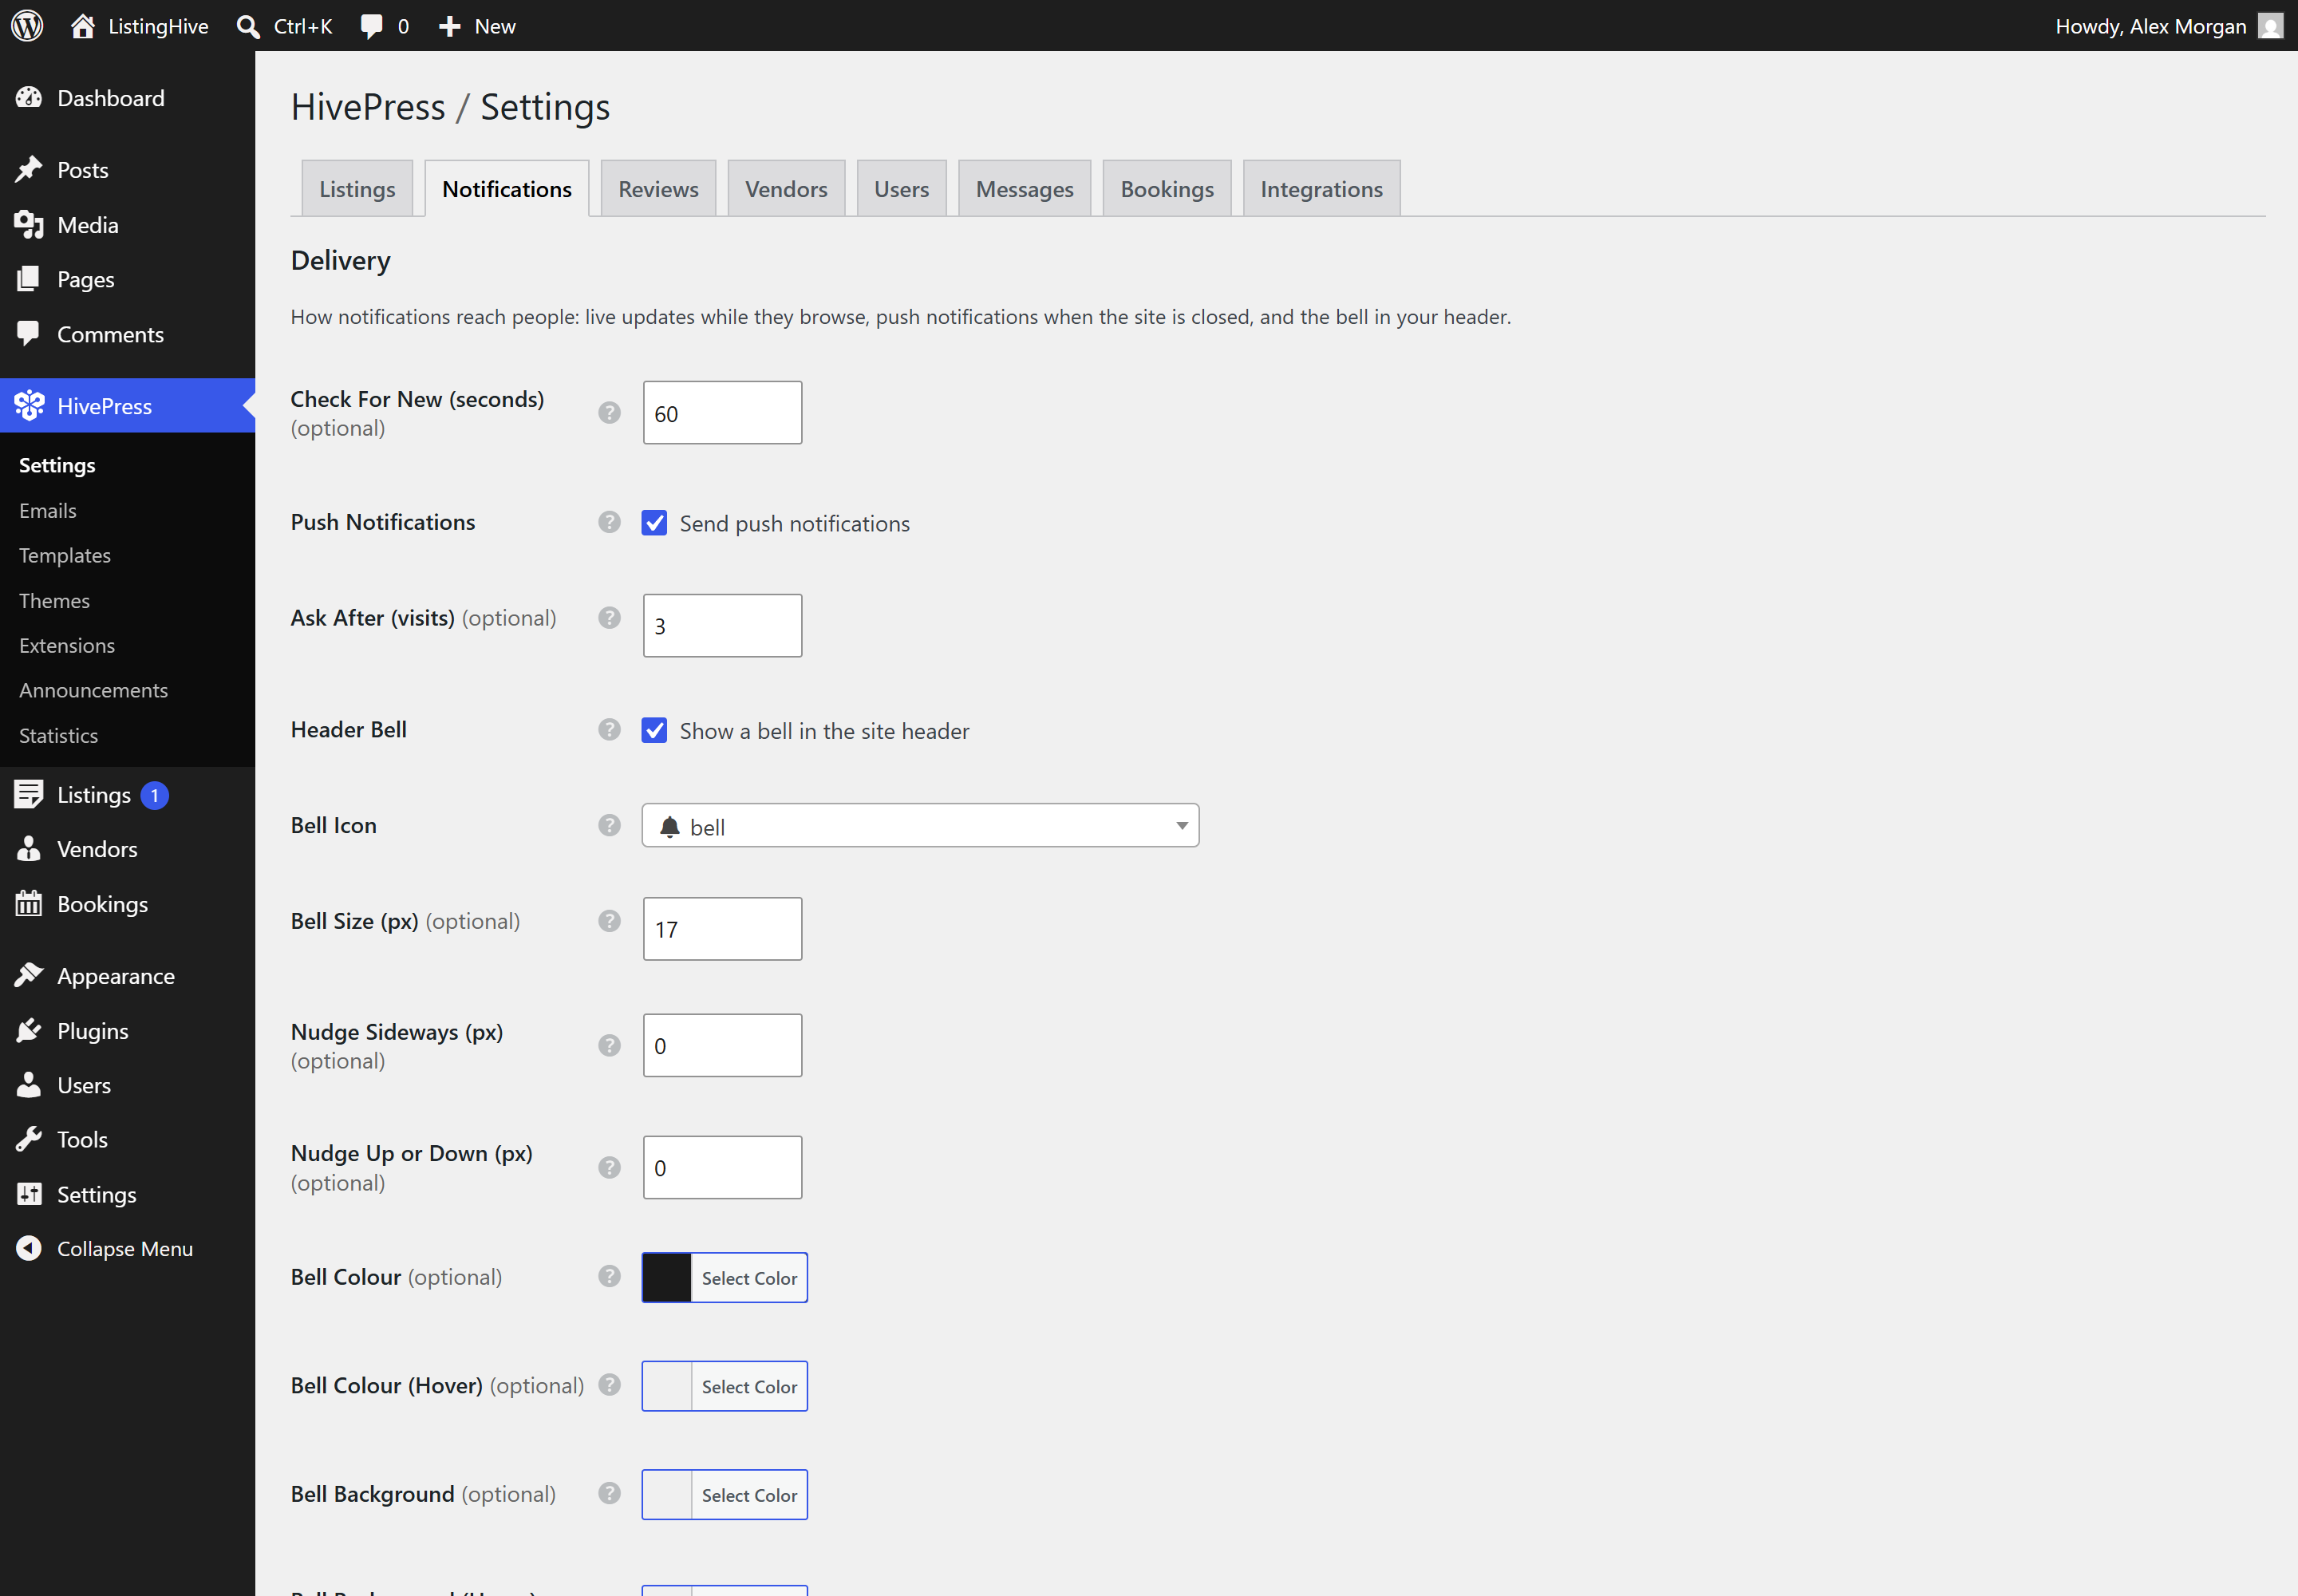2298x1596 pixels.
Task: Show help tooltip for Header Bell
Action: point(609,730)
